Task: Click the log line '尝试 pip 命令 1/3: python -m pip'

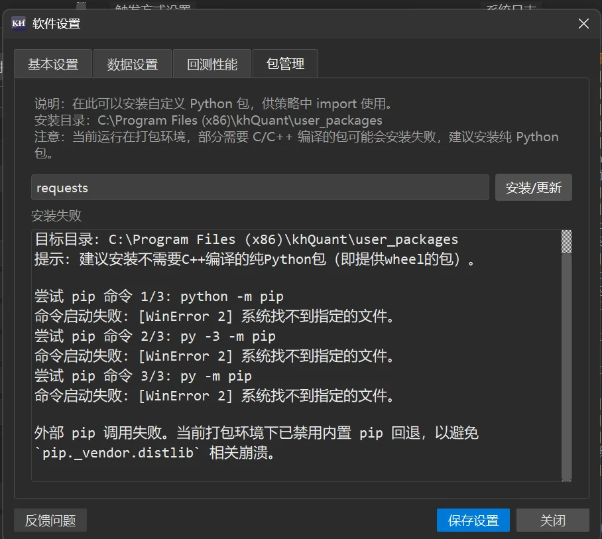Action: (159, 296)
